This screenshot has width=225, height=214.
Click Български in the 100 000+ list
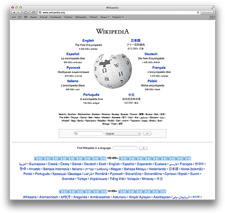tap(37, 164)
